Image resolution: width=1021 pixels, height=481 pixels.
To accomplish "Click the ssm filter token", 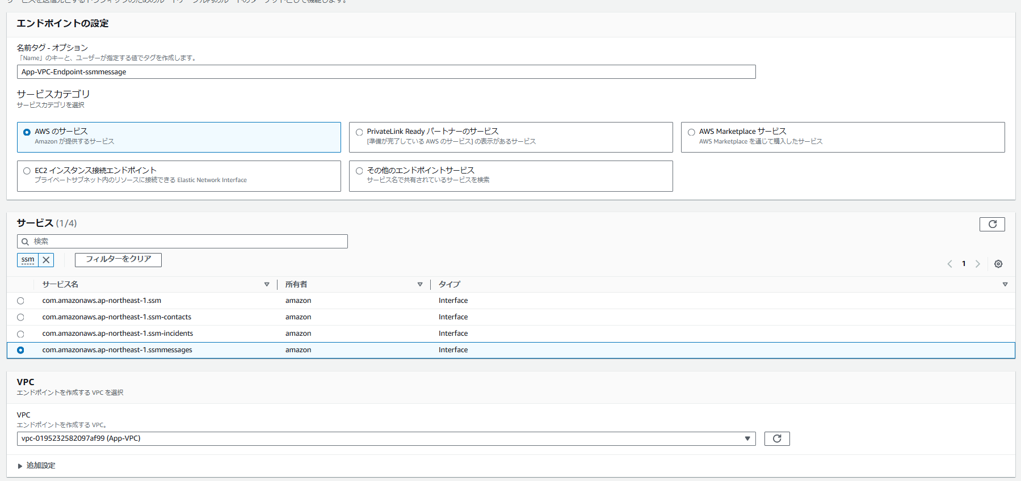I will [28, 260].
